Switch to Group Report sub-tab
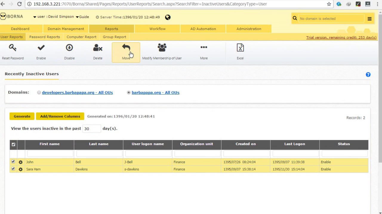This screenshot has width=382, height=214. tap(115, 37)
